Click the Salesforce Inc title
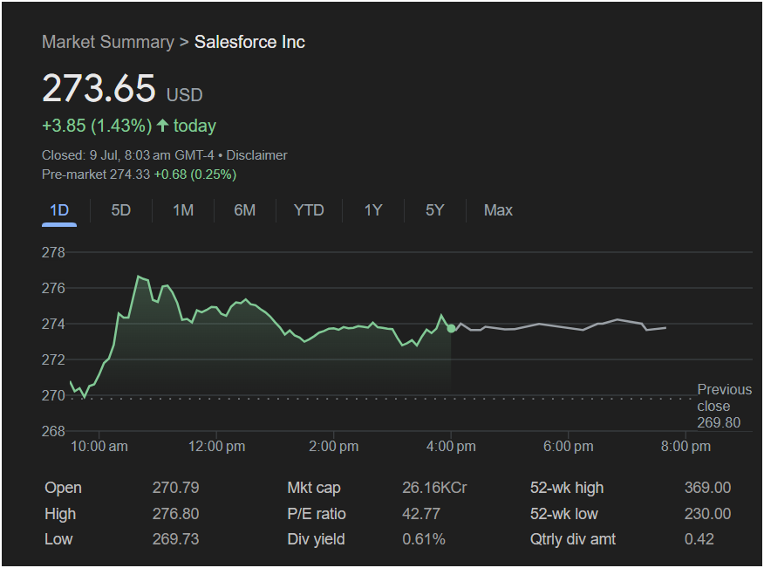The width and height of the screenshot is (764, 568). (x=250, y=43)
